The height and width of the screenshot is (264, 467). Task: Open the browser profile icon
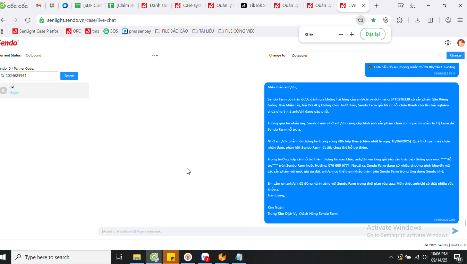(x=448, y=20)
